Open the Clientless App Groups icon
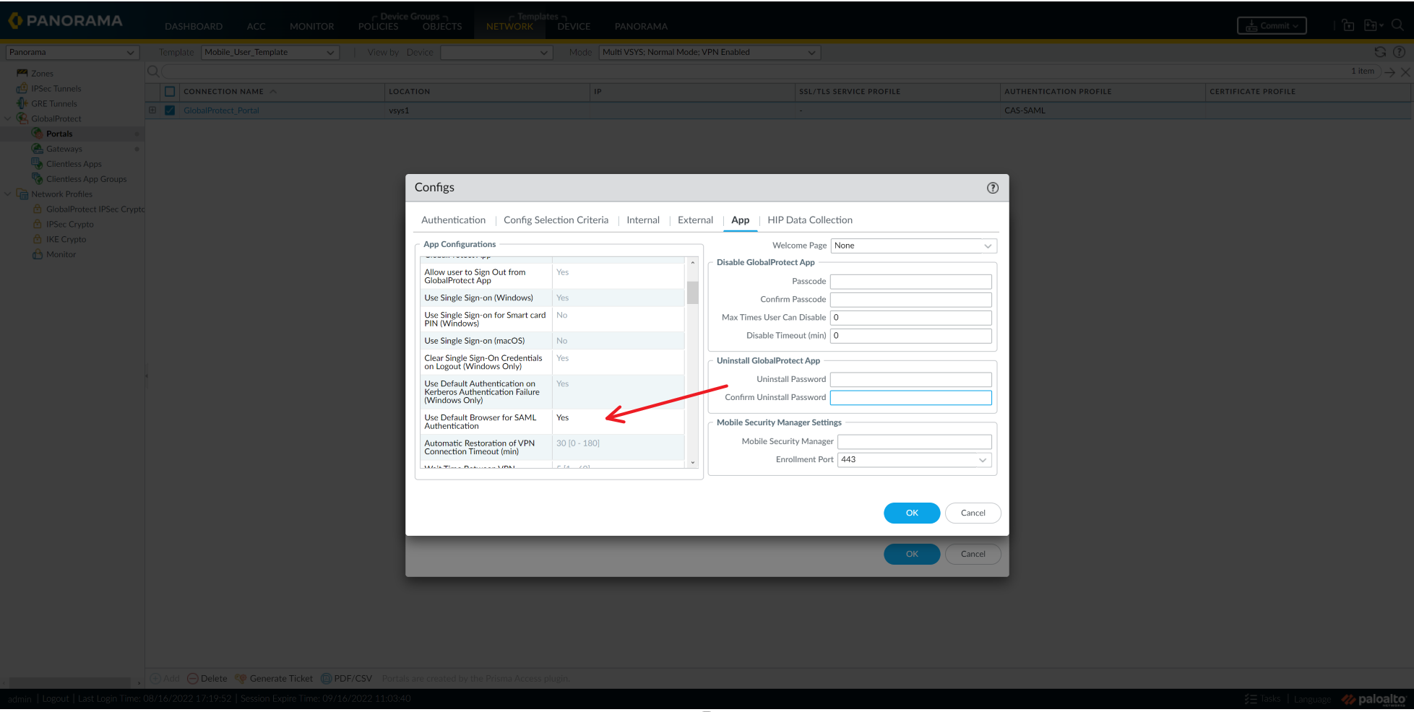The image size is (1414, 712). point(38,179)
